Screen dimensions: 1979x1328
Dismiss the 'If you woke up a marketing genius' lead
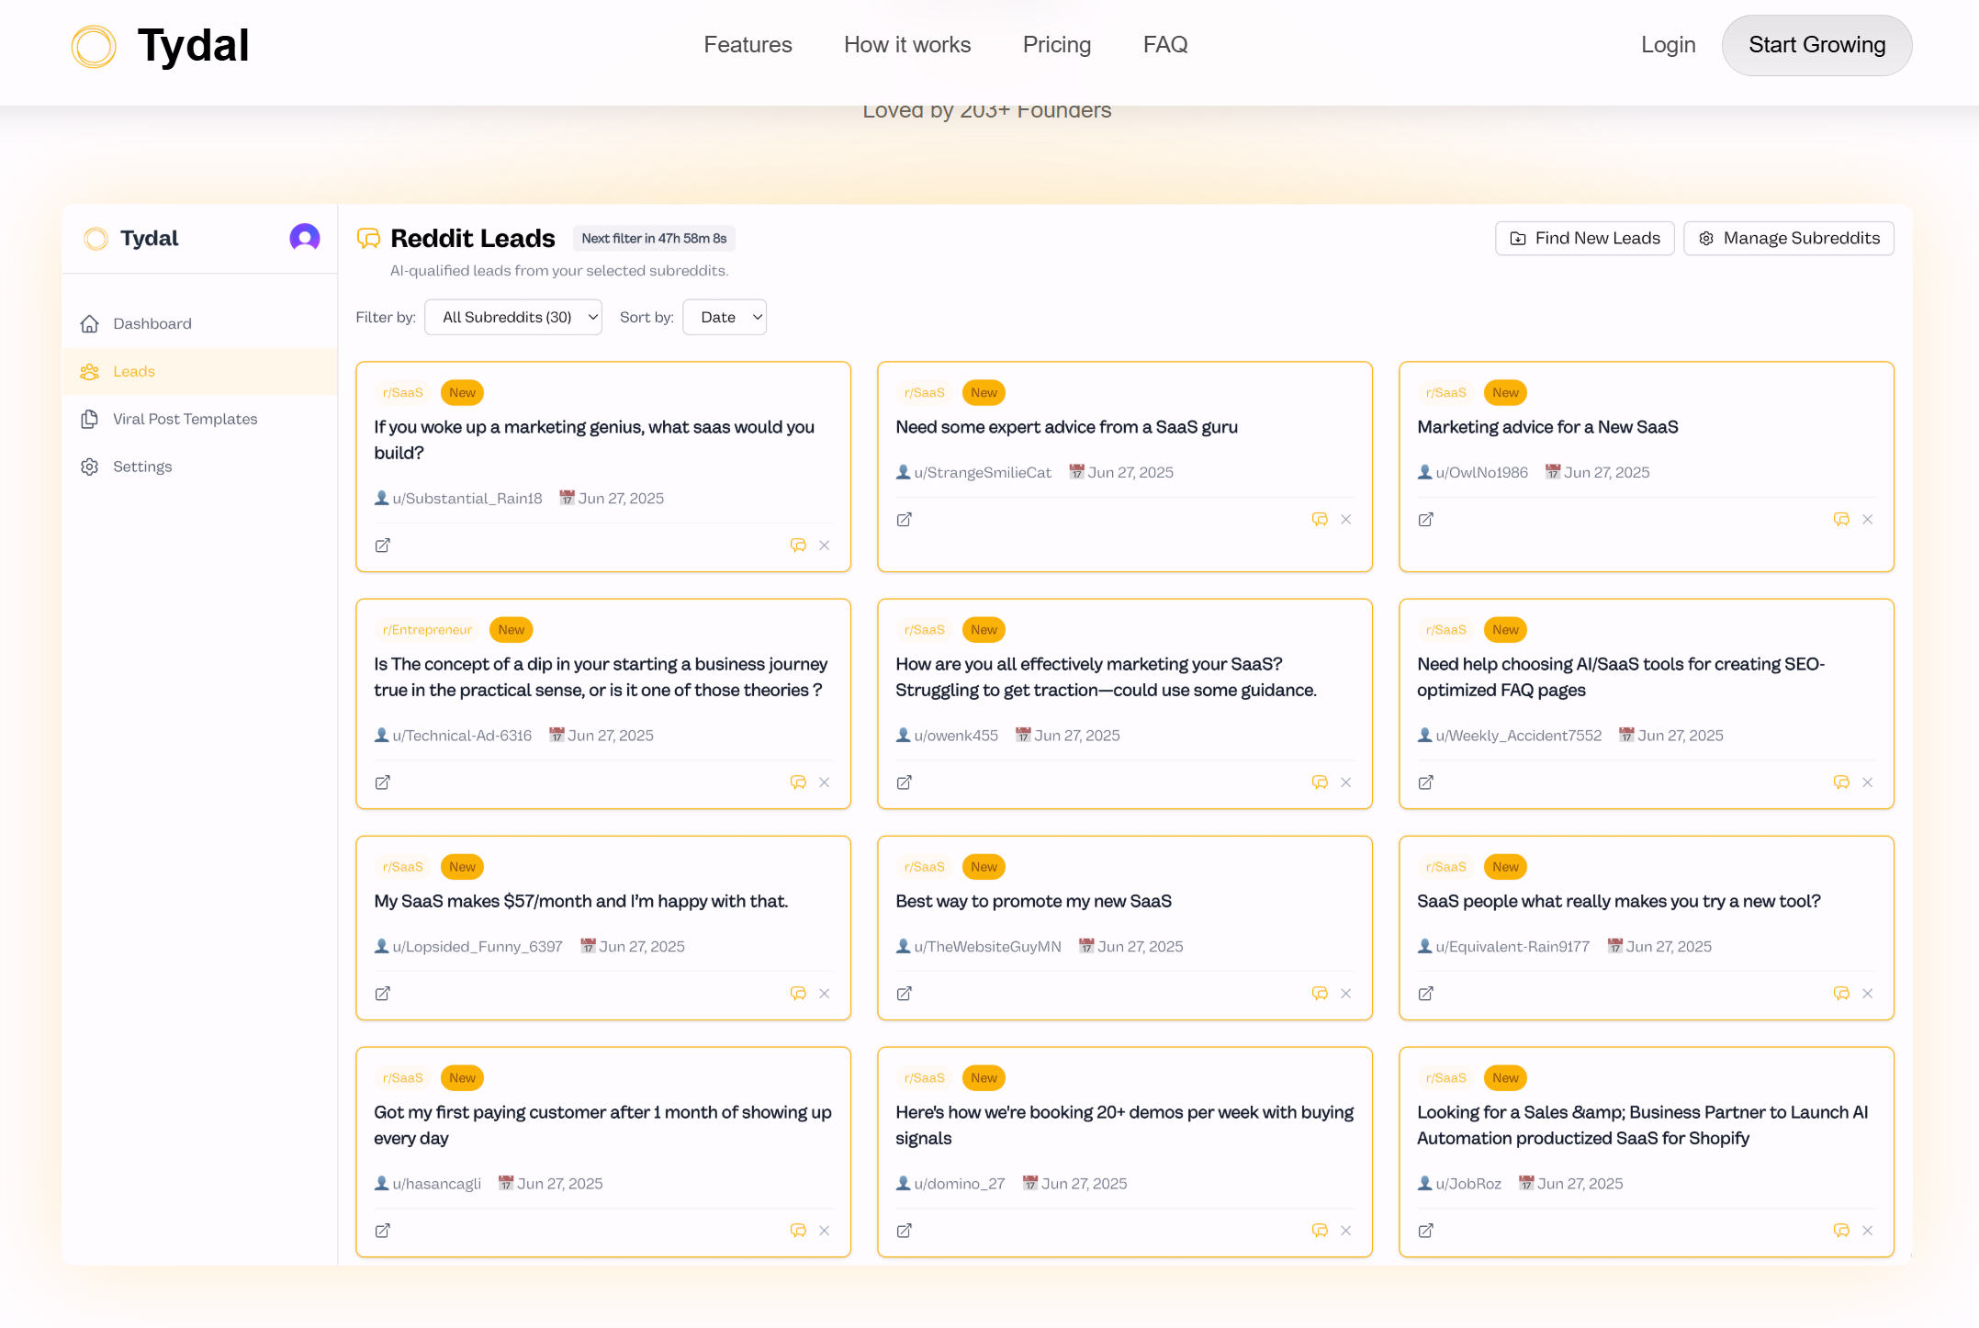(825, 546)
